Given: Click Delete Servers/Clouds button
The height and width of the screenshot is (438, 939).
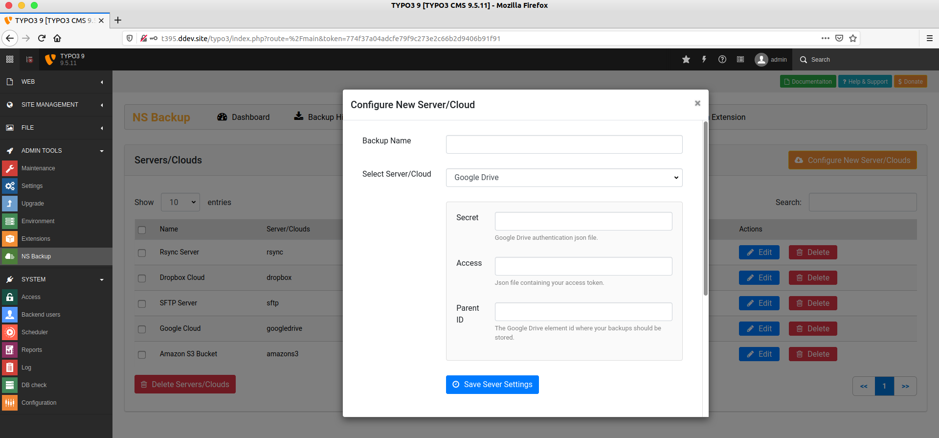Looking at the screenshot, I should (185, 385).
